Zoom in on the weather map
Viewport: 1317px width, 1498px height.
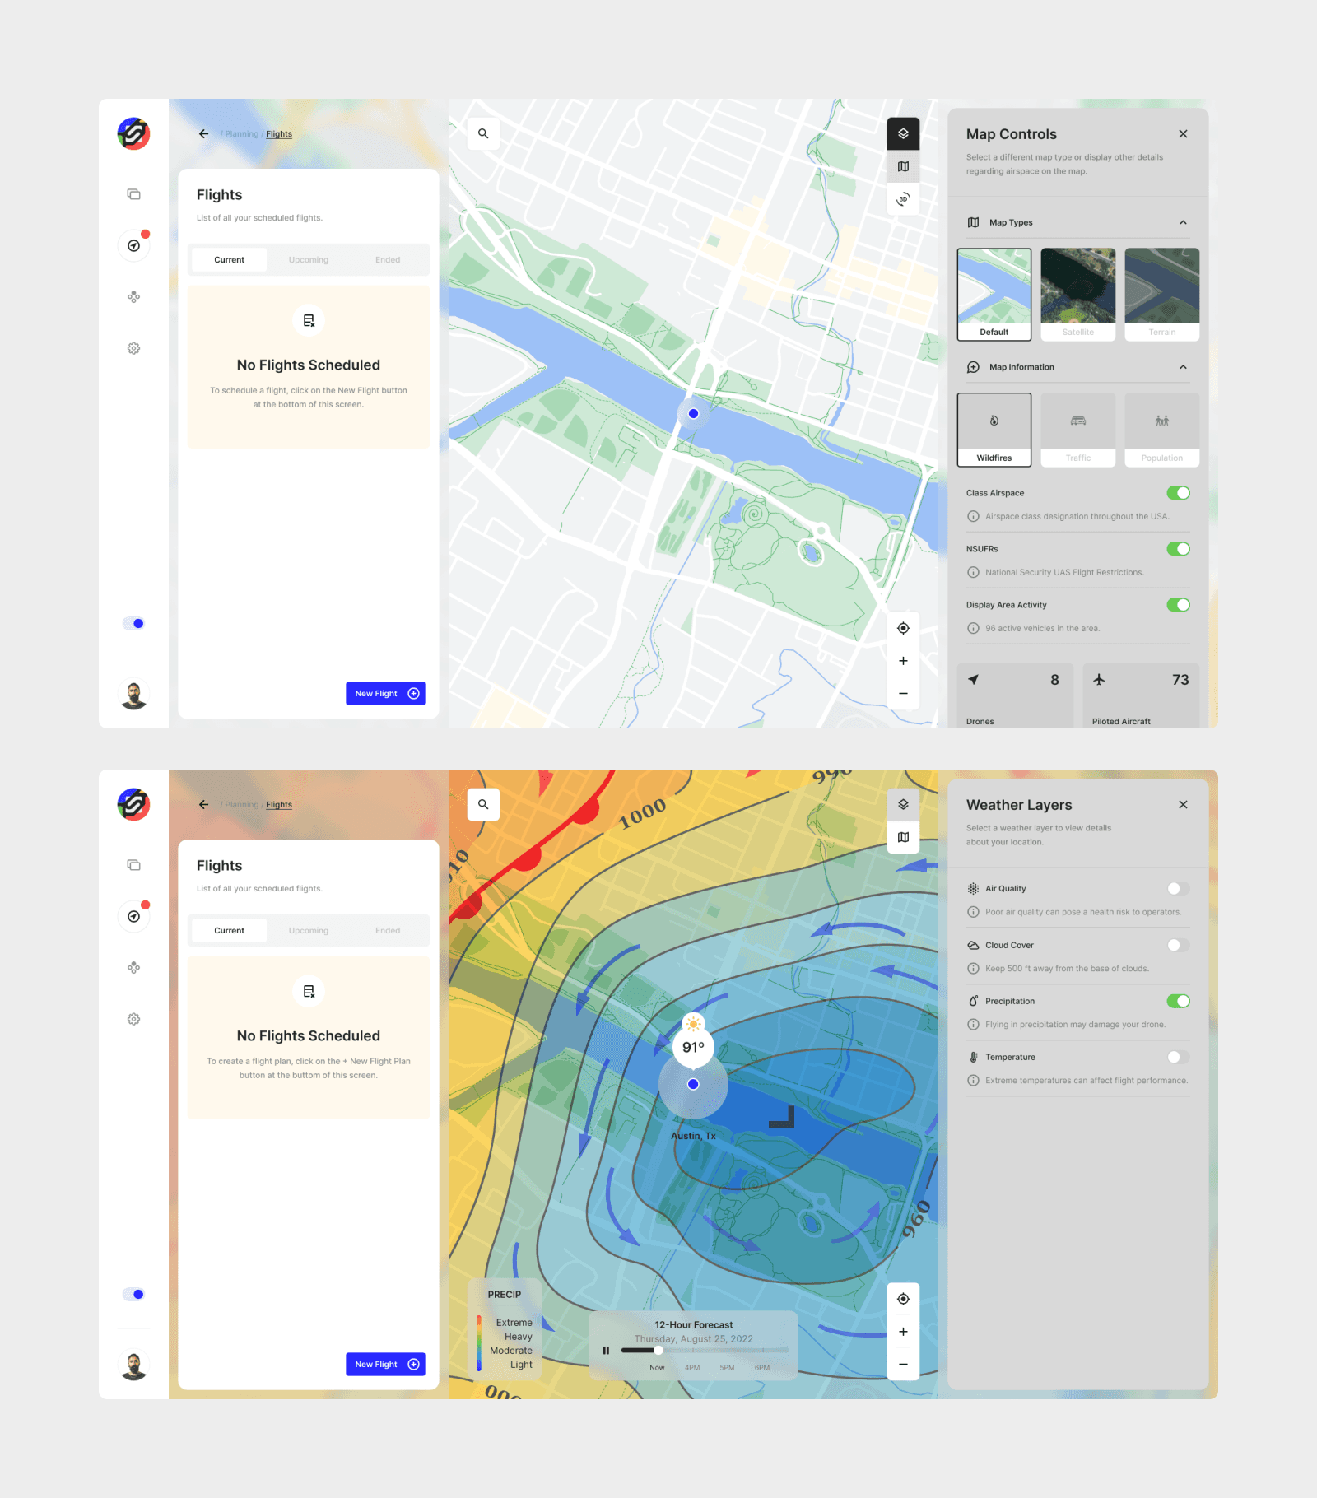pos(903,1332)
